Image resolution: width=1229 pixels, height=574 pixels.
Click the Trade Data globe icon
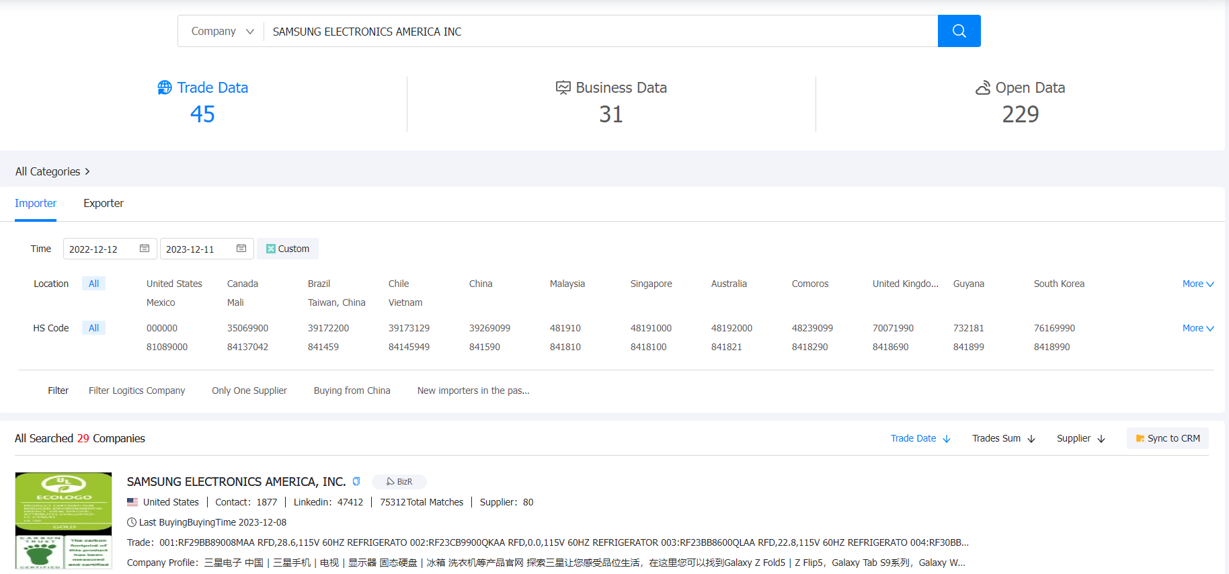(x=165, y=87)
